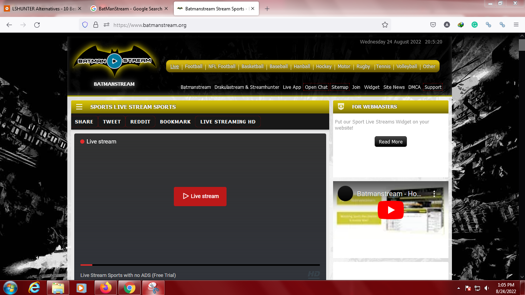This screenshot has height=295, width=525.
Task: Open the Football category
Action: click(193, 67)
